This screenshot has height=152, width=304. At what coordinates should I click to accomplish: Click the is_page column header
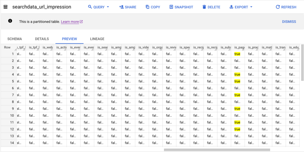pos(238,47)
